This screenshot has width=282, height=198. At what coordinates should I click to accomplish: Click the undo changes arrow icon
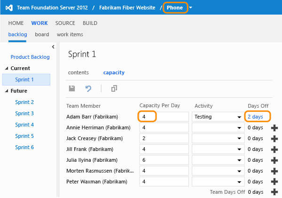point(88,88)
